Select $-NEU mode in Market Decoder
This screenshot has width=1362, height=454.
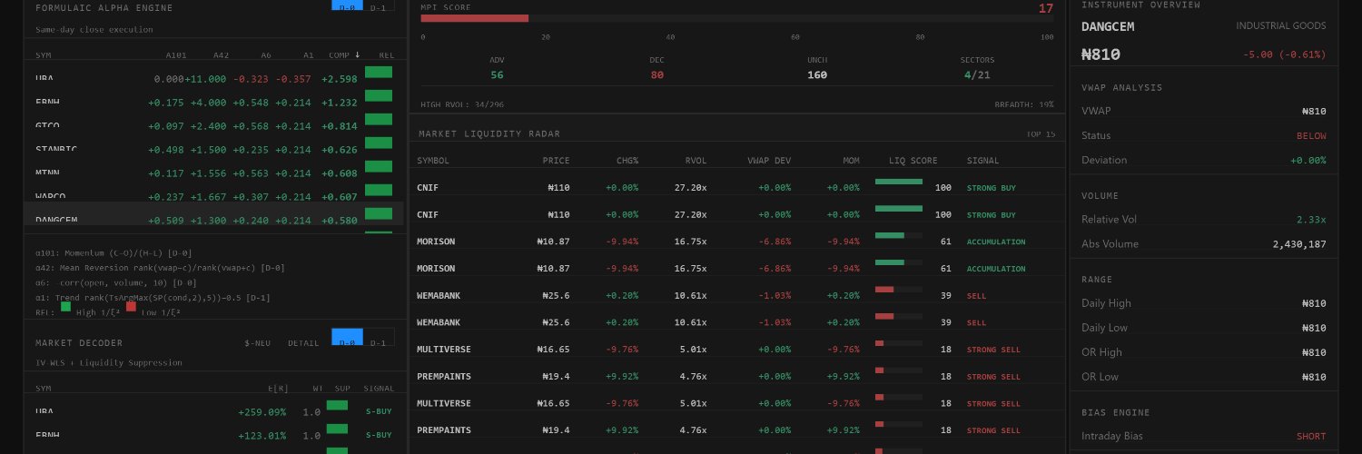tap(259, 343)
